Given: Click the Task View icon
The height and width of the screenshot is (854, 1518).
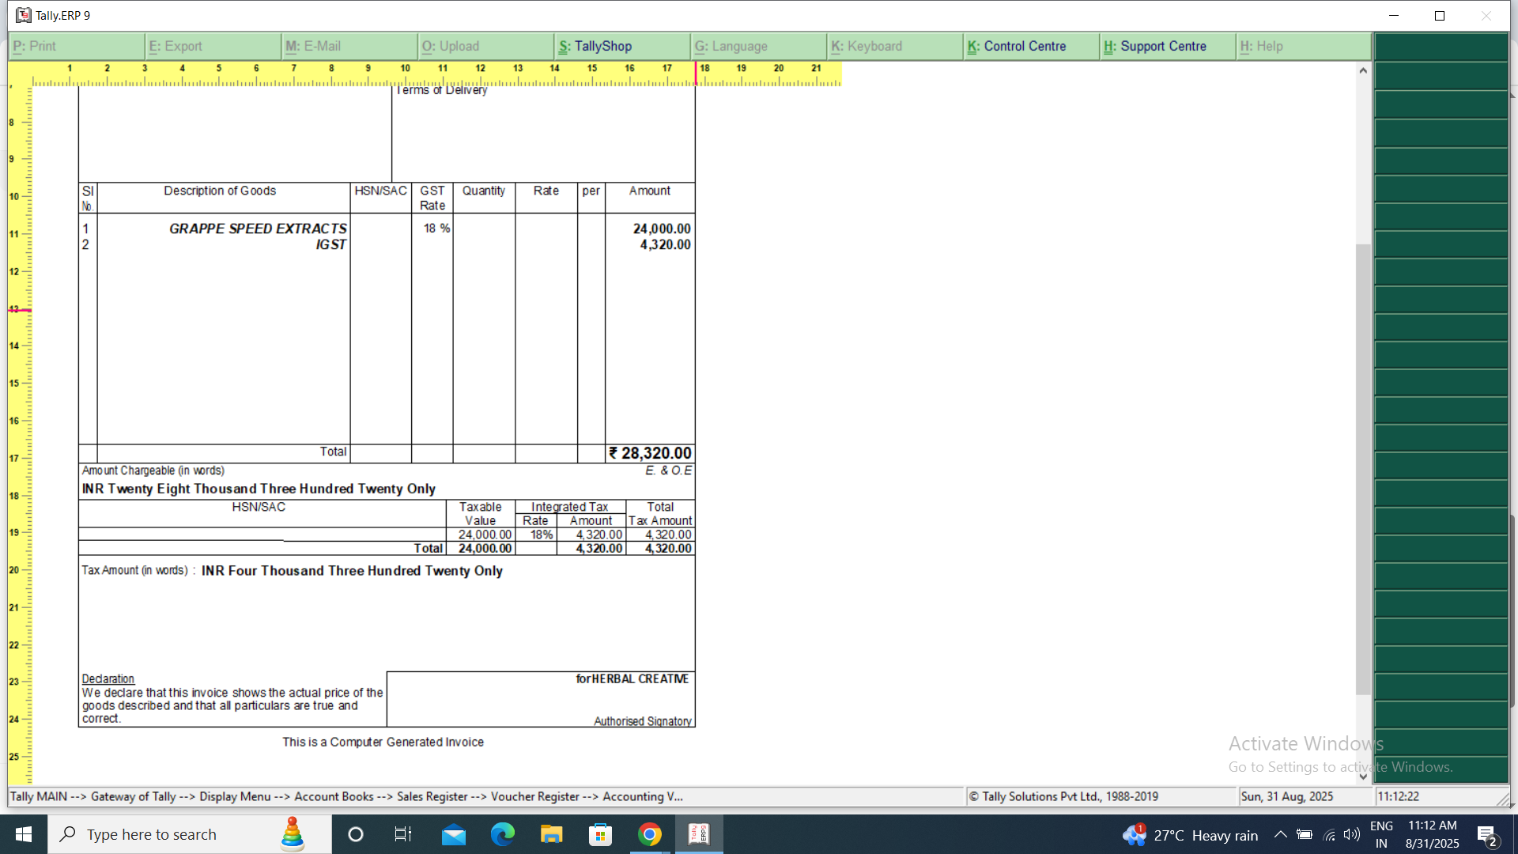Looking at the screenshot, I should [403, 834].
